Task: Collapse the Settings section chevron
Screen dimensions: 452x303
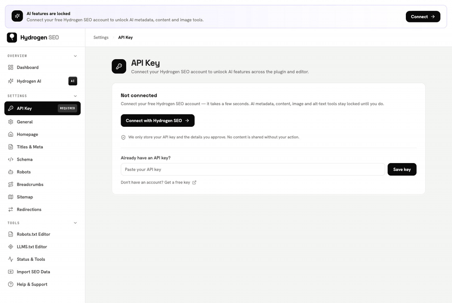Action: coord(75,96)
